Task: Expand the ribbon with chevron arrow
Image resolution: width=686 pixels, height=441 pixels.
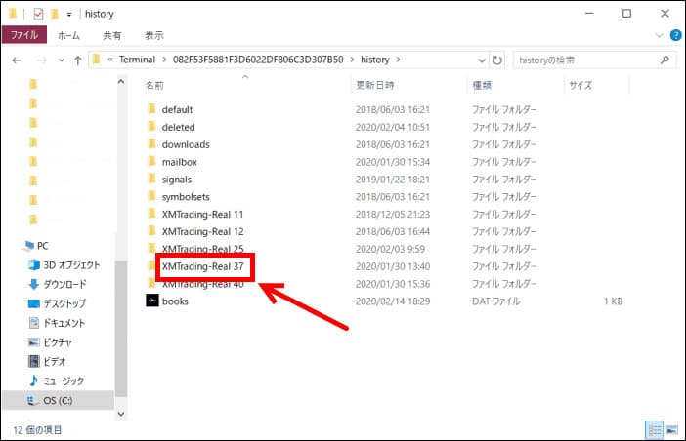Action: [x=657, y=35]
